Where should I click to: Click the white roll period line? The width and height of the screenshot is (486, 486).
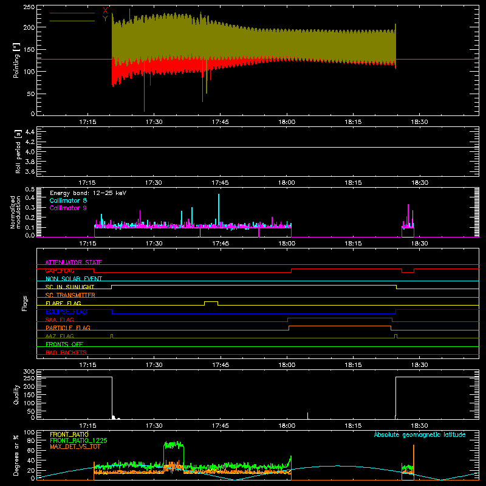click(258, 147)
